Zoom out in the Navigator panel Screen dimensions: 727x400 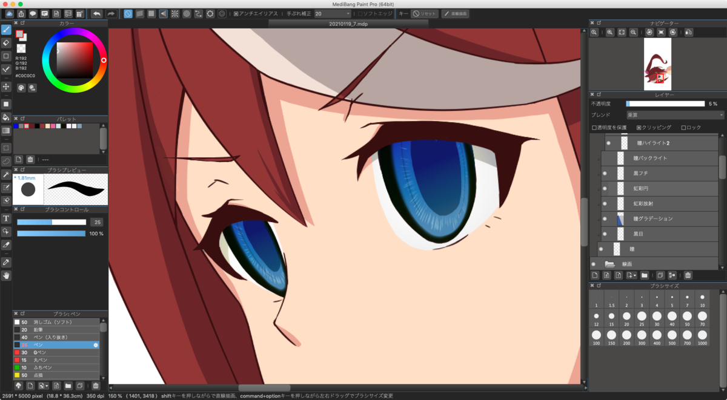[x=633, y=32]
